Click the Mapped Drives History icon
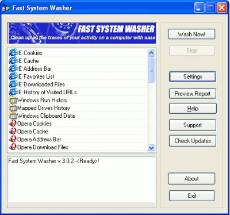The image size is (230, 215). tap(13, 107)
